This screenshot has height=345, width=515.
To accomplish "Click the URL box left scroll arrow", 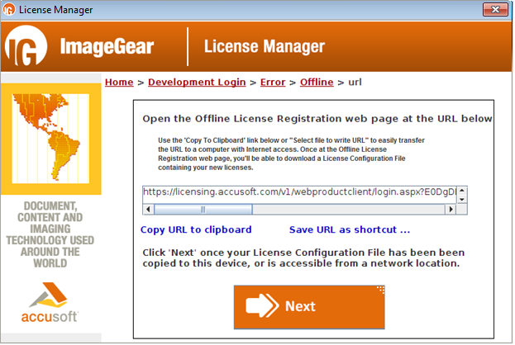I will [147, 210].
